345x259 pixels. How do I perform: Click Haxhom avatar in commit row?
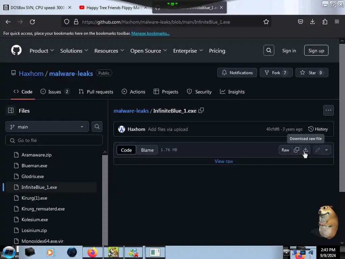[121, 129]
